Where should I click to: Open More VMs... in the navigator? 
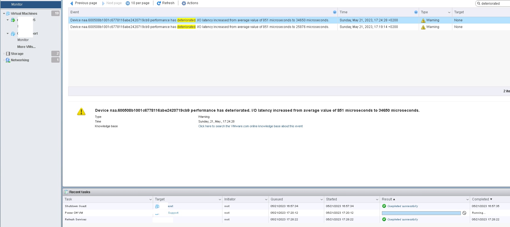click(26, 47)
